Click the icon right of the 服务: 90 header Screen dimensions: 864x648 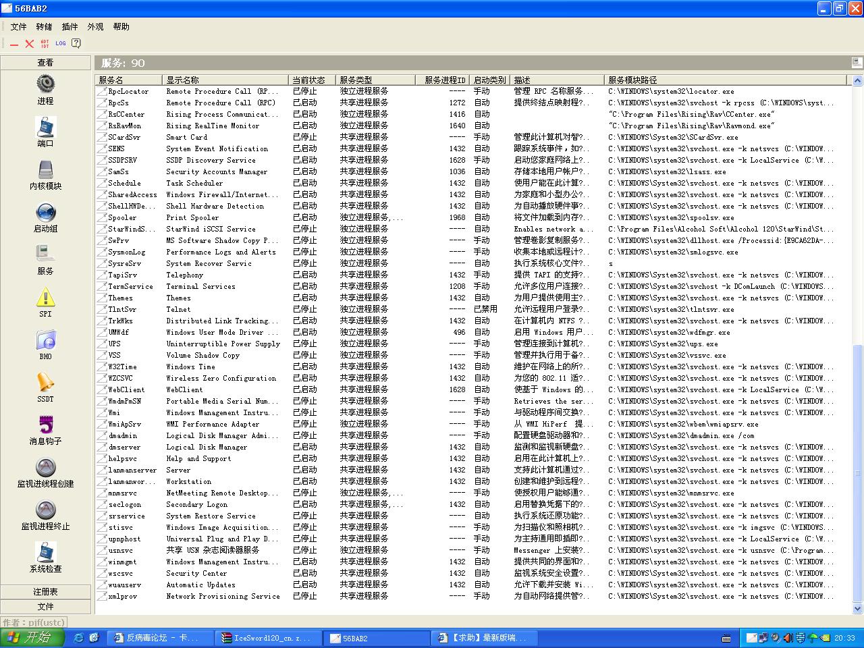point(857,63)
